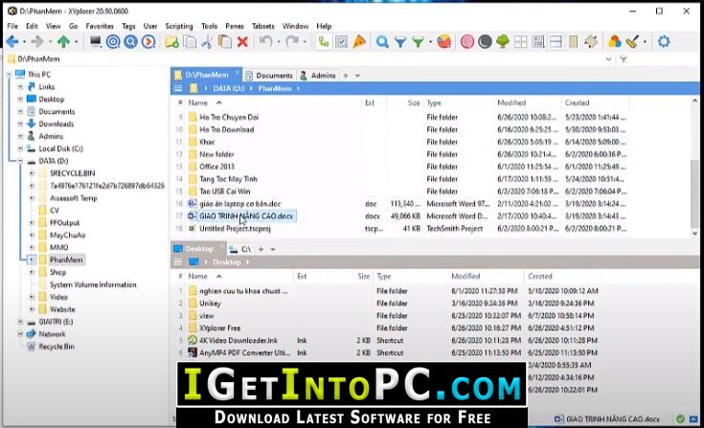Add new tab with plus in upper pane
The image size is (704, 428).
point(346,76)
